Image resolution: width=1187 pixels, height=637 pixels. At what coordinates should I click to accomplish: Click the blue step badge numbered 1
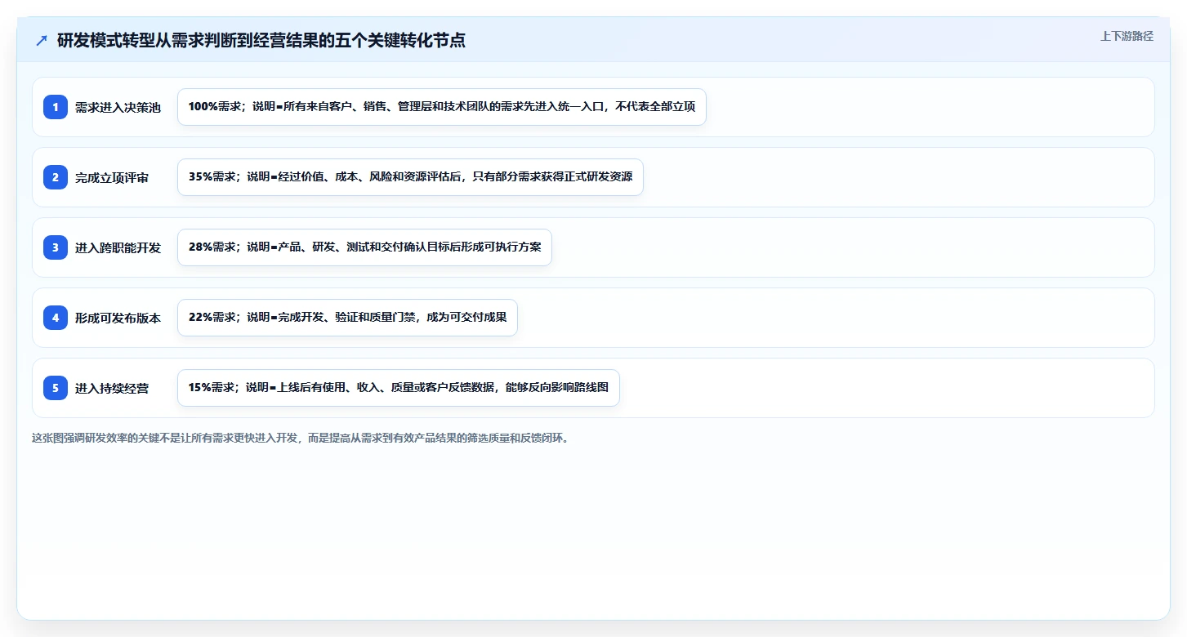56,107
